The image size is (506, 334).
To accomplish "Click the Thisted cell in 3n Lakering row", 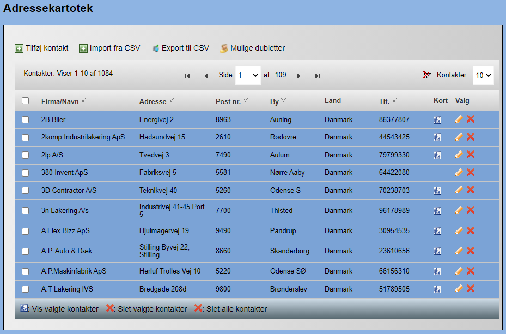I will pos(281,211).
